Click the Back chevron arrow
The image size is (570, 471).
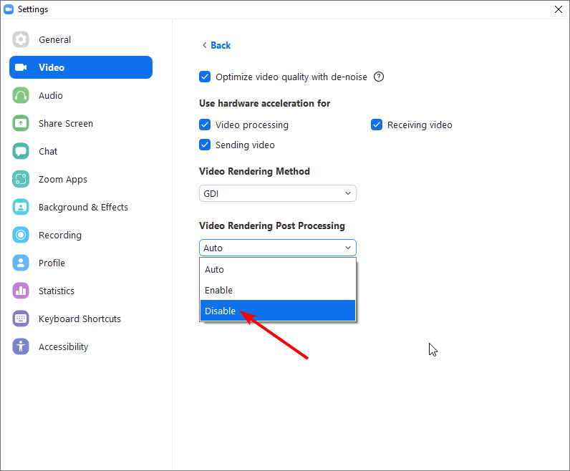point(205,45)
